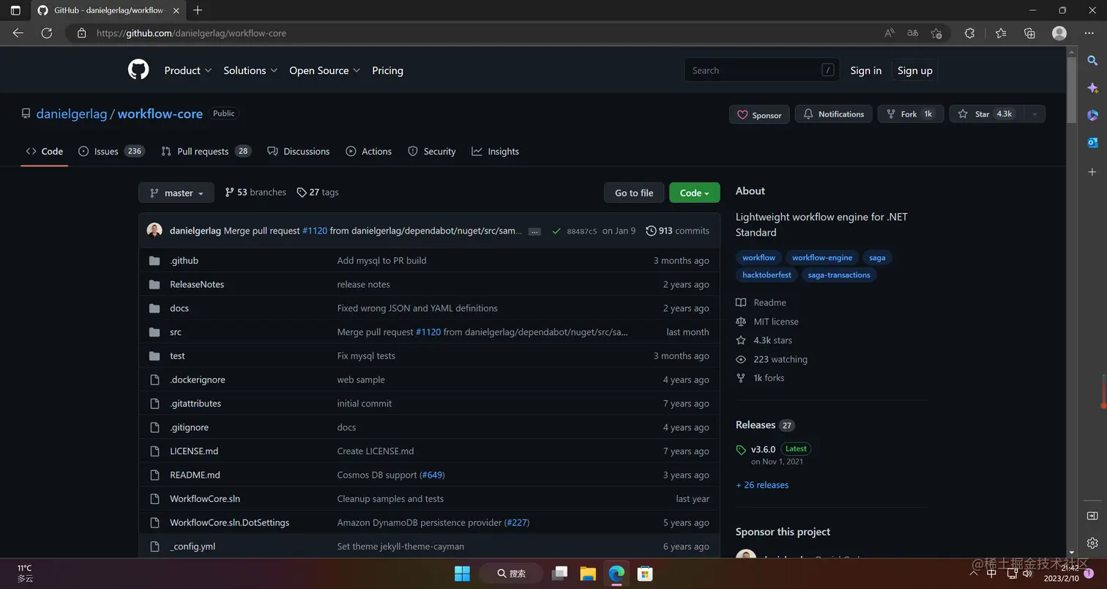1107x589 pixels.
Task: Open a new browser tab
Action: click(198, 10)
